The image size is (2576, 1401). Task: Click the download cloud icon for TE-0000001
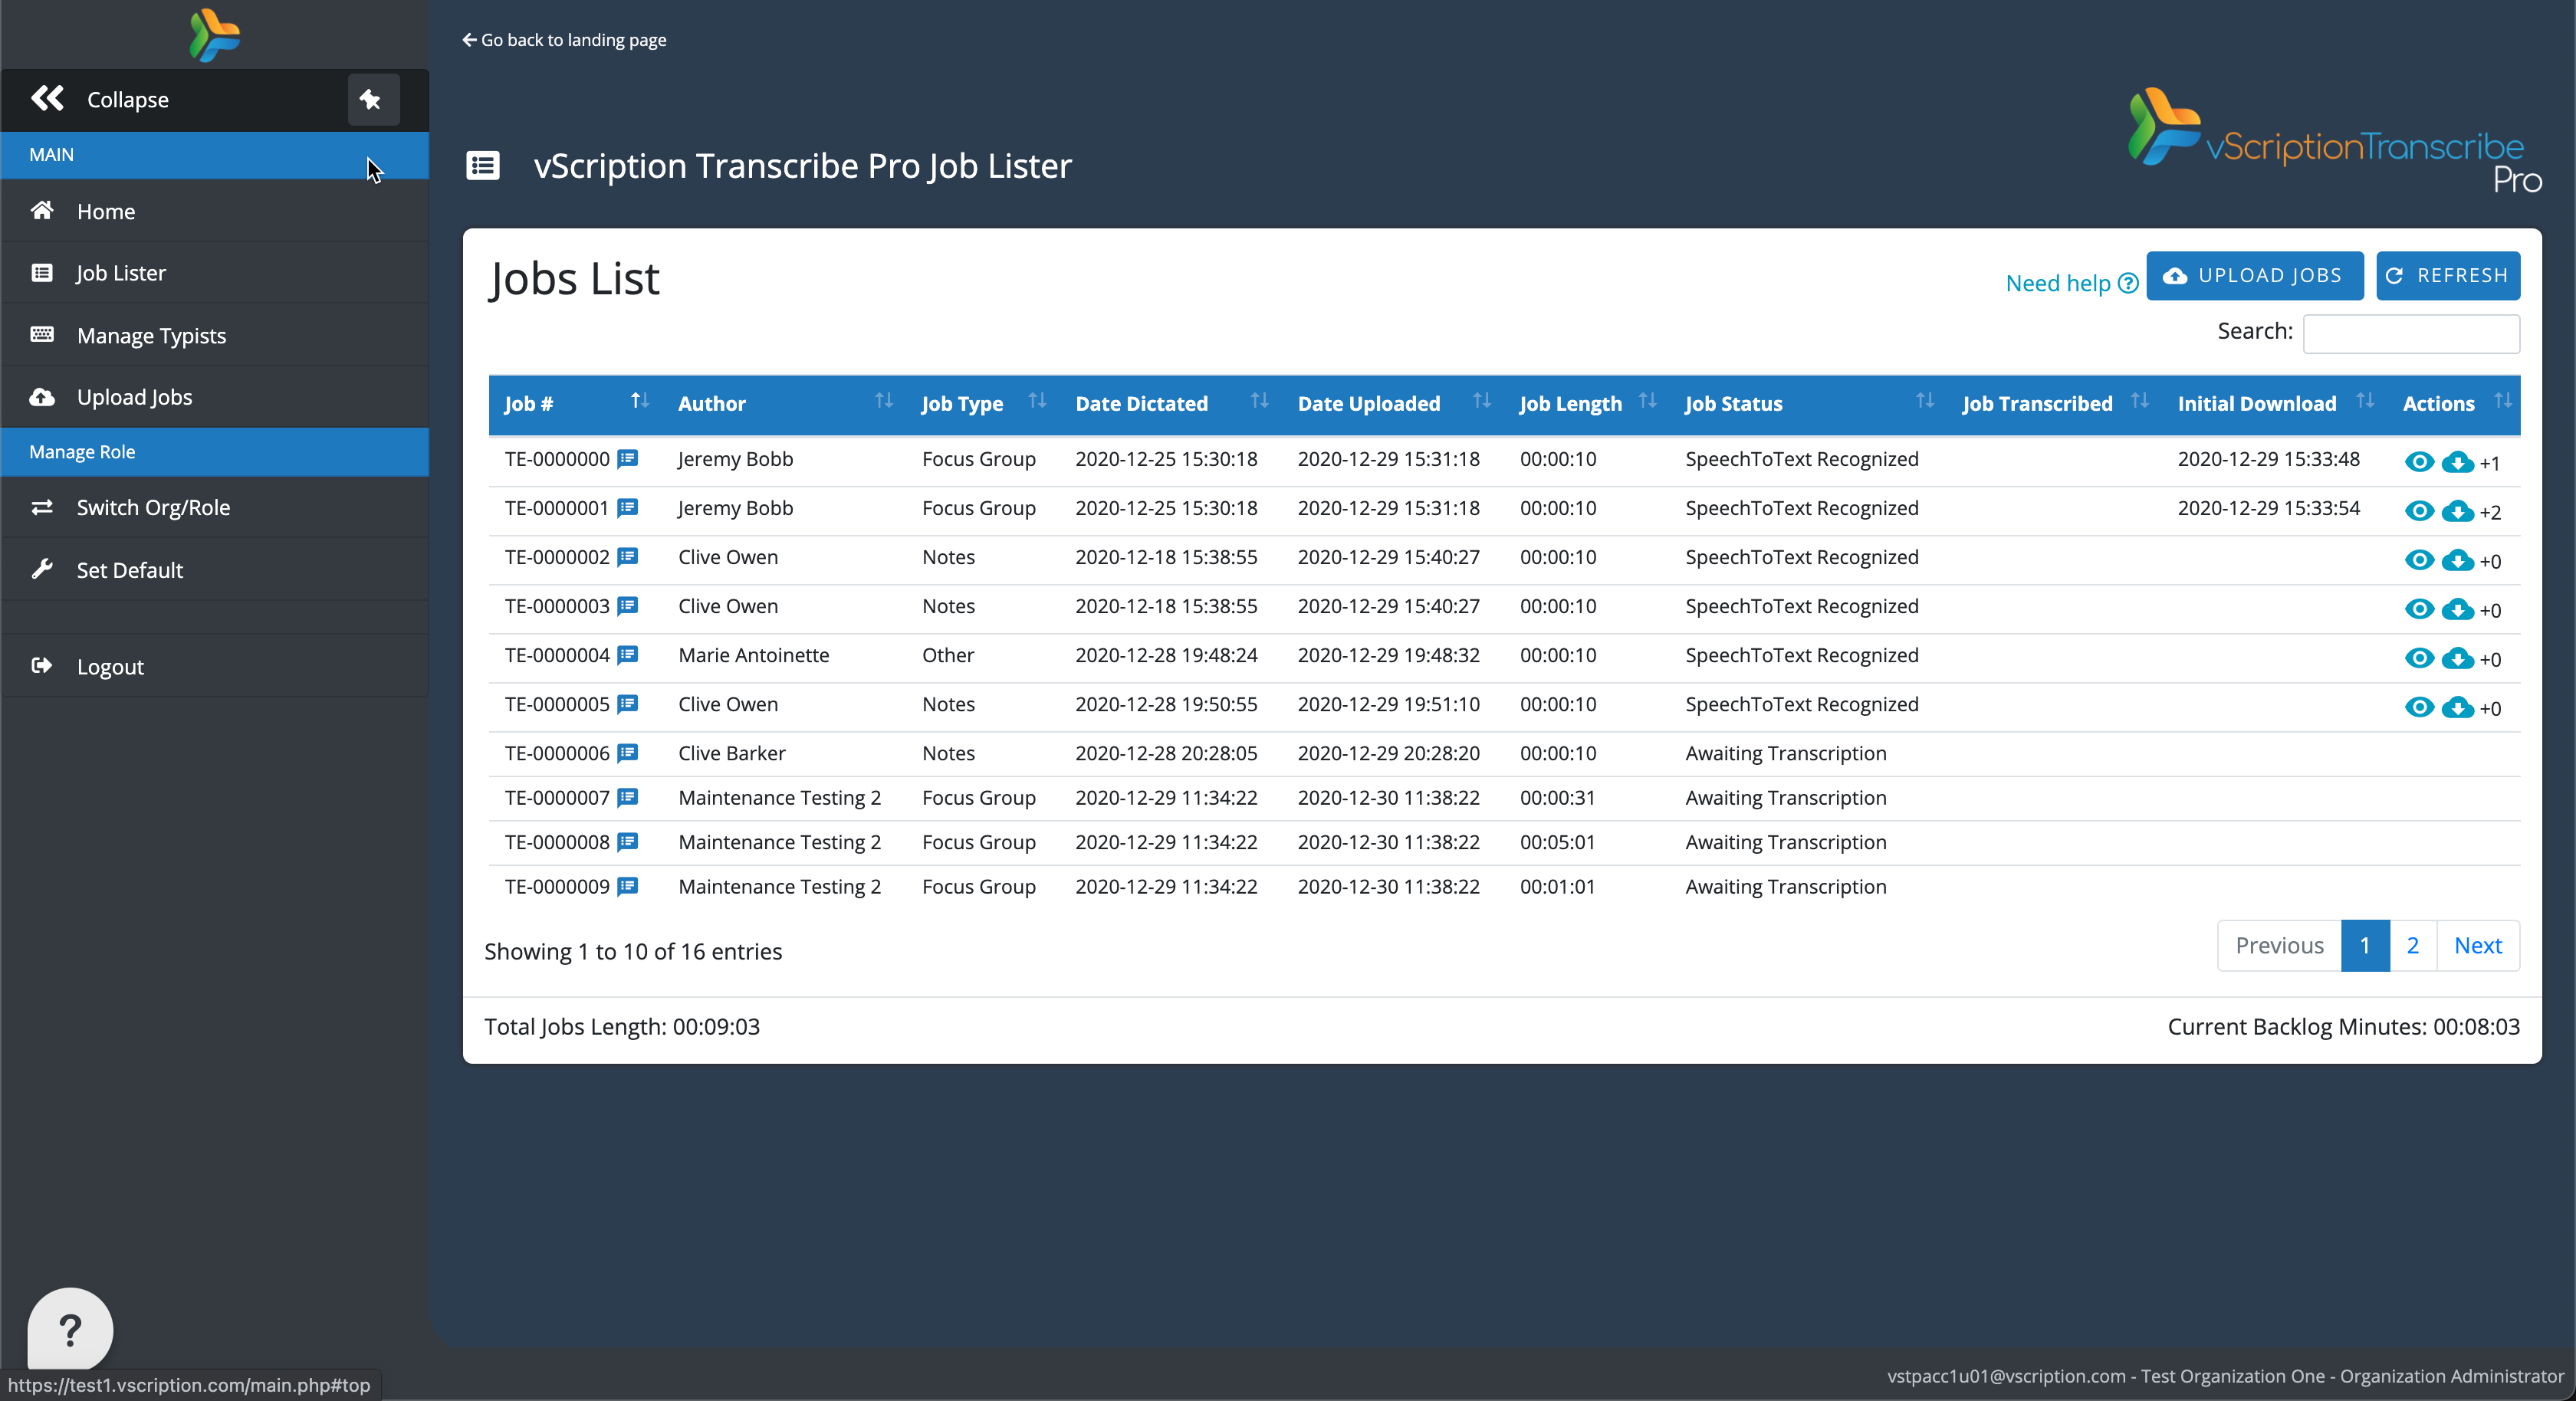(x=2457, y=512)
